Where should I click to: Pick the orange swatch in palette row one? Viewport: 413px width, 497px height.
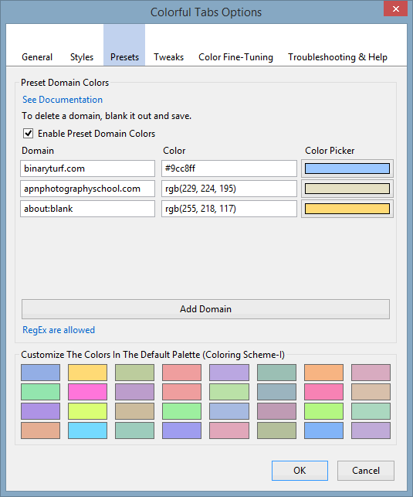click(x=323, y=373)
